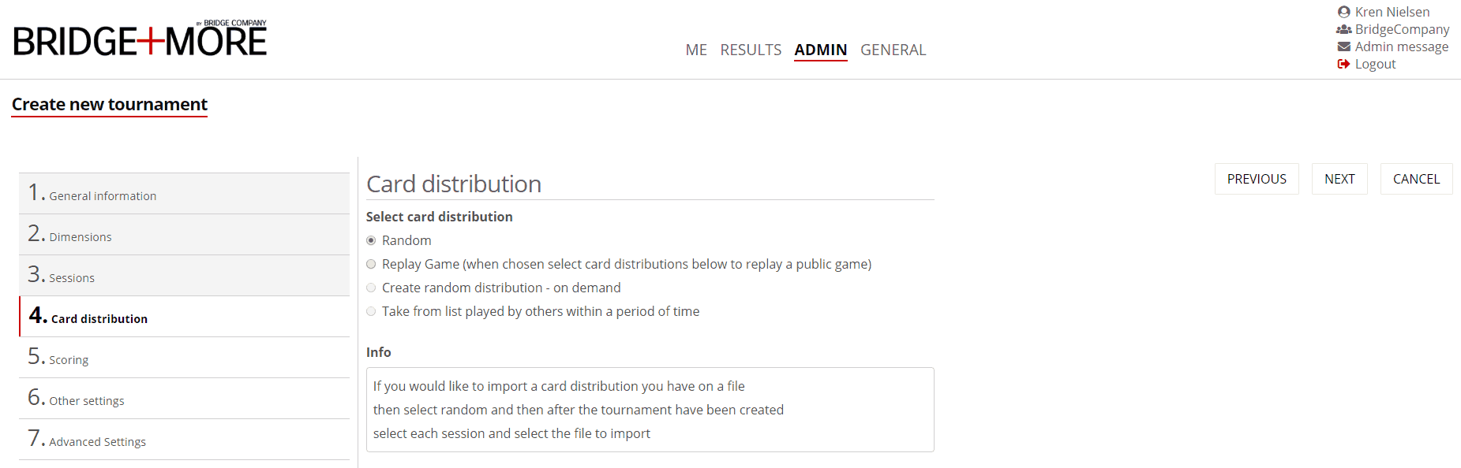This screenshot has width=1461, height=468.
Task: Jump to step 2 Dimensions
Action: pyautogui.click(x=80, y=236)
